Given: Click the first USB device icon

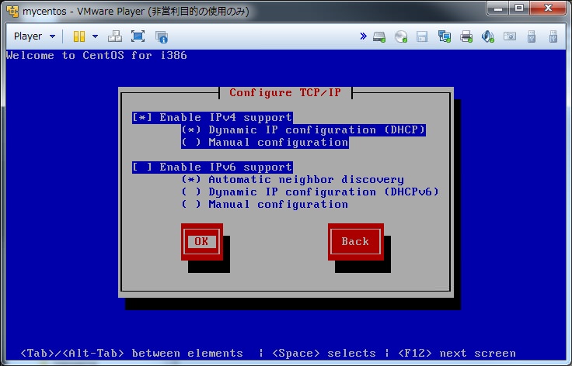Looking at the screenshot, I should (x=532, y=36).
